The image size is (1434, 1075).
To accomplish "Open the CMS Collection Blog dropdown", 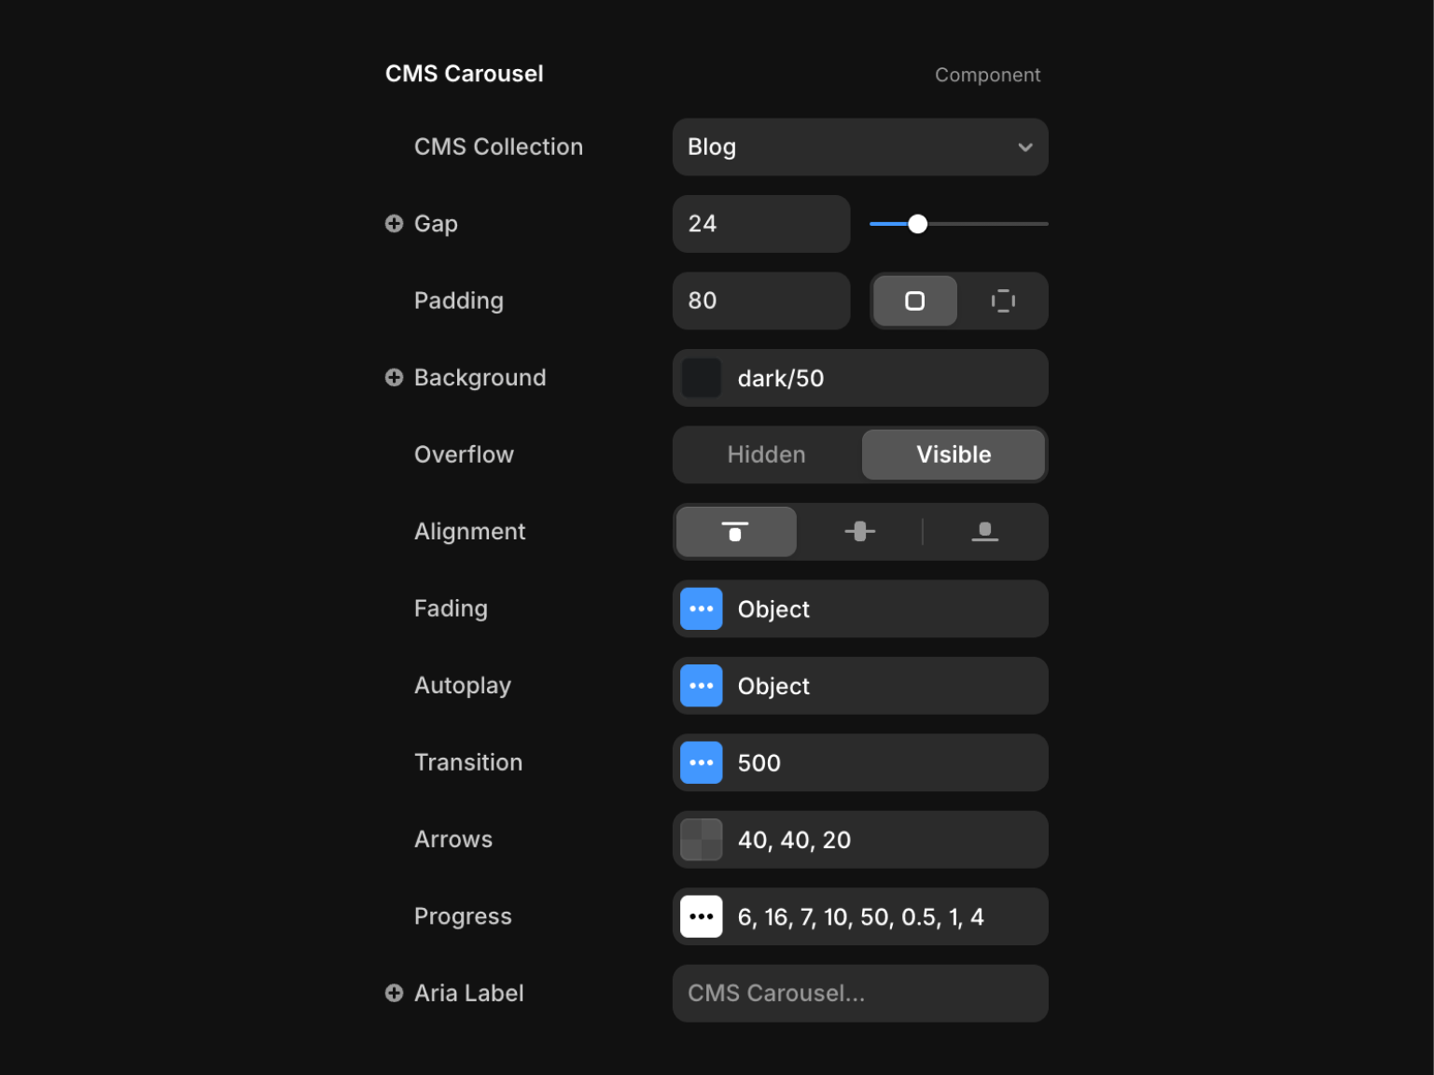I will pos(859,147).
